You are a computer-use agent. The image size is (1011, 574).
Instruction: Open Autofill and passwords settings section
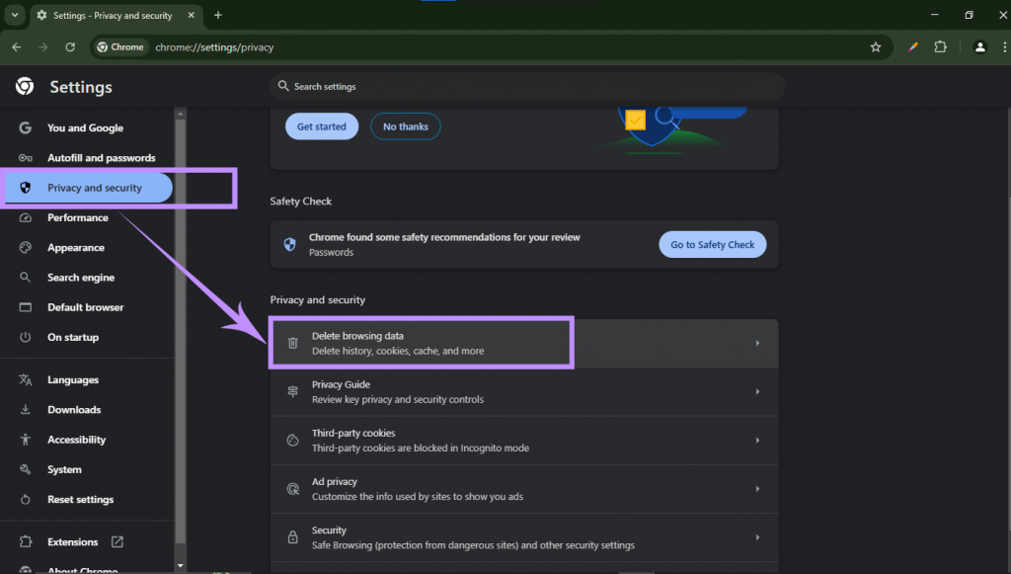(x=101, y=158)
